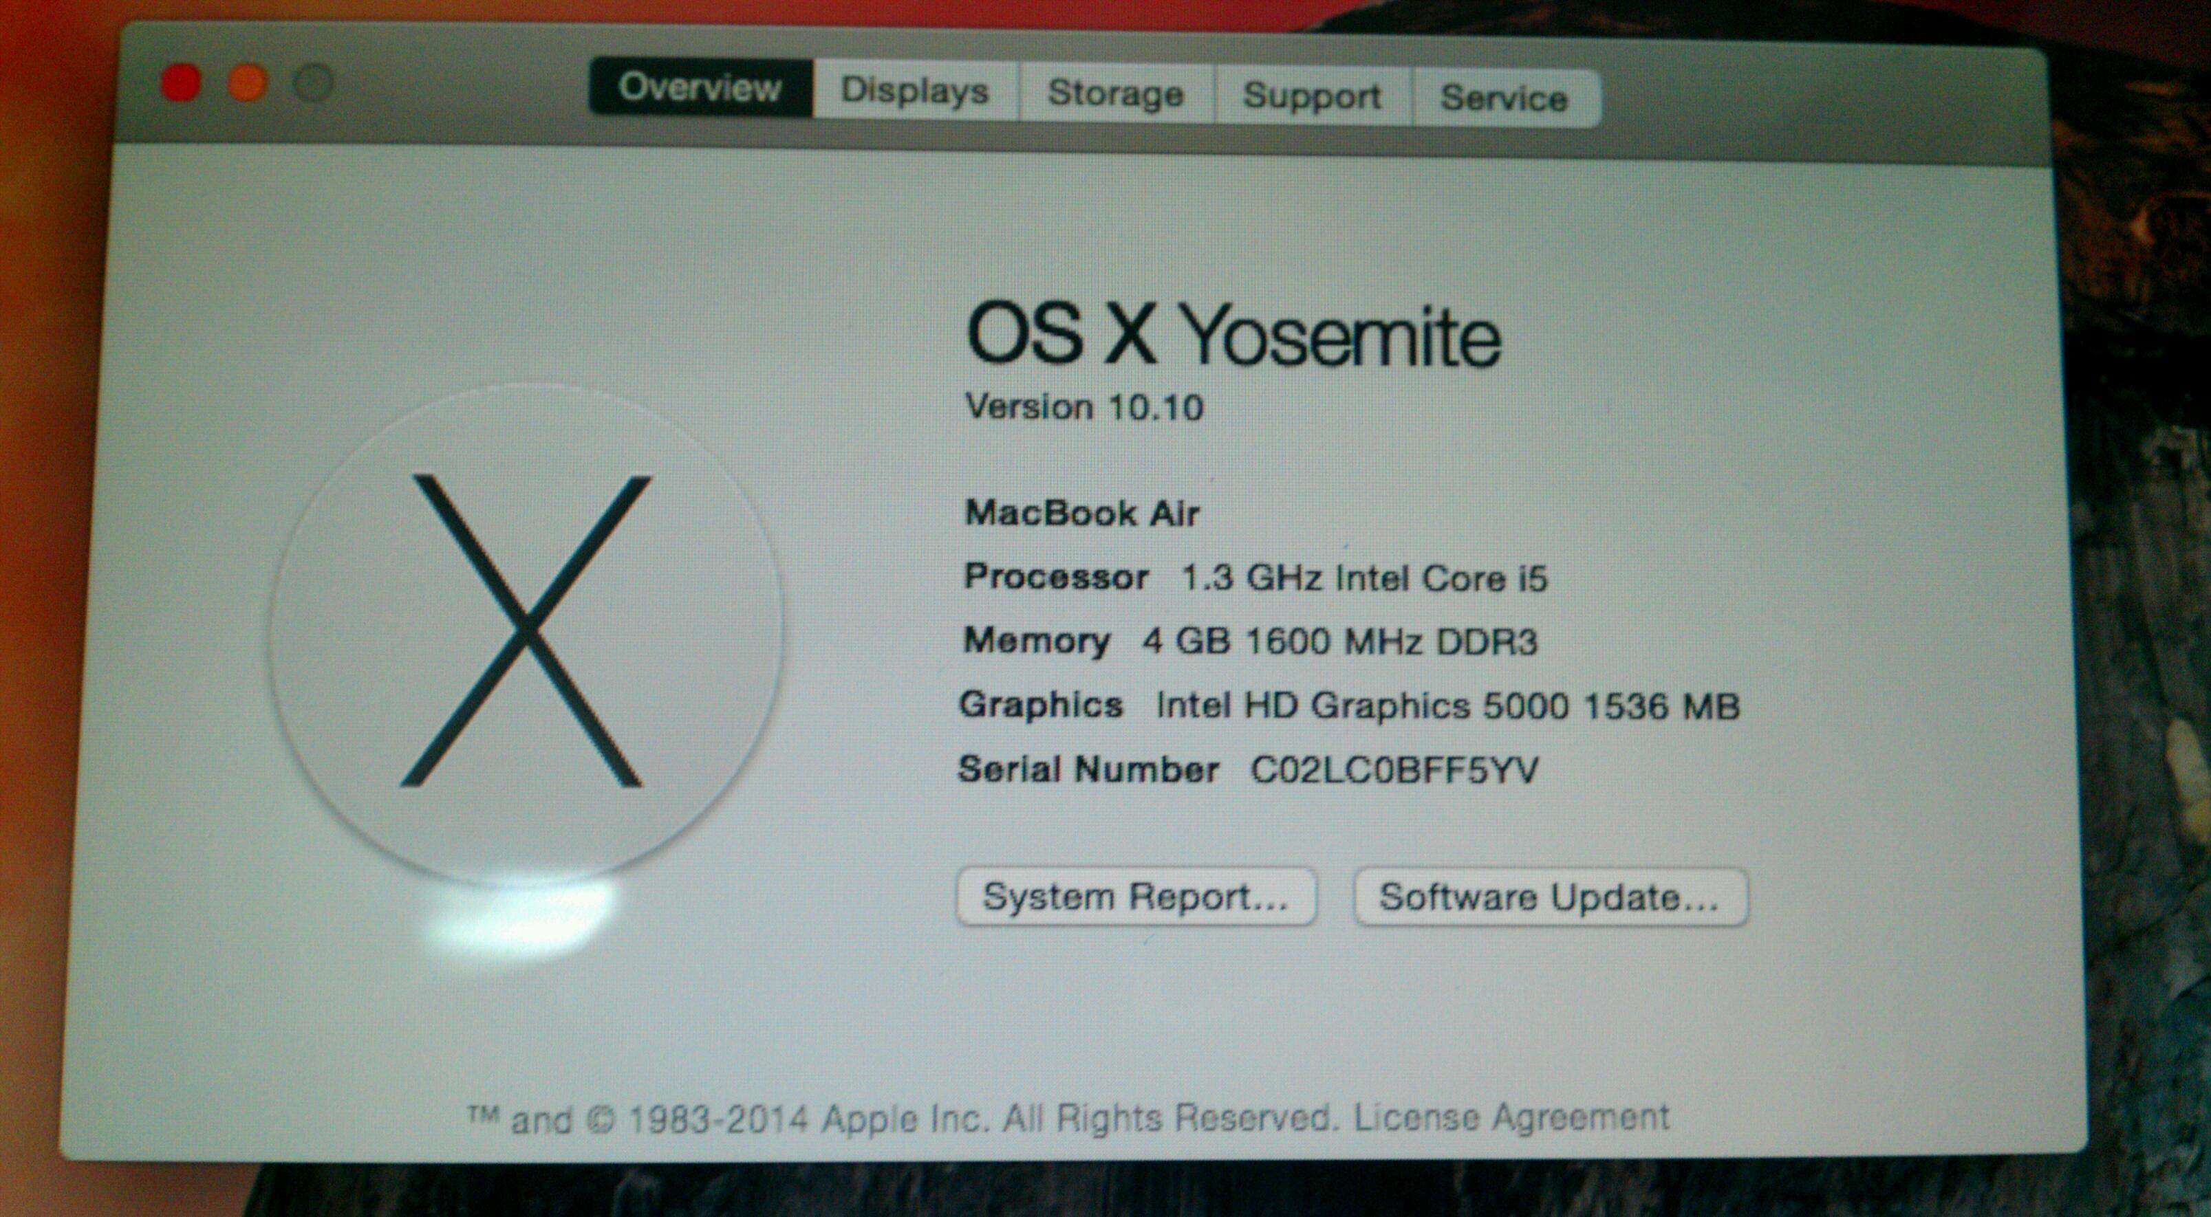
Task: Show the Service tab
Action: [1504, 98]
